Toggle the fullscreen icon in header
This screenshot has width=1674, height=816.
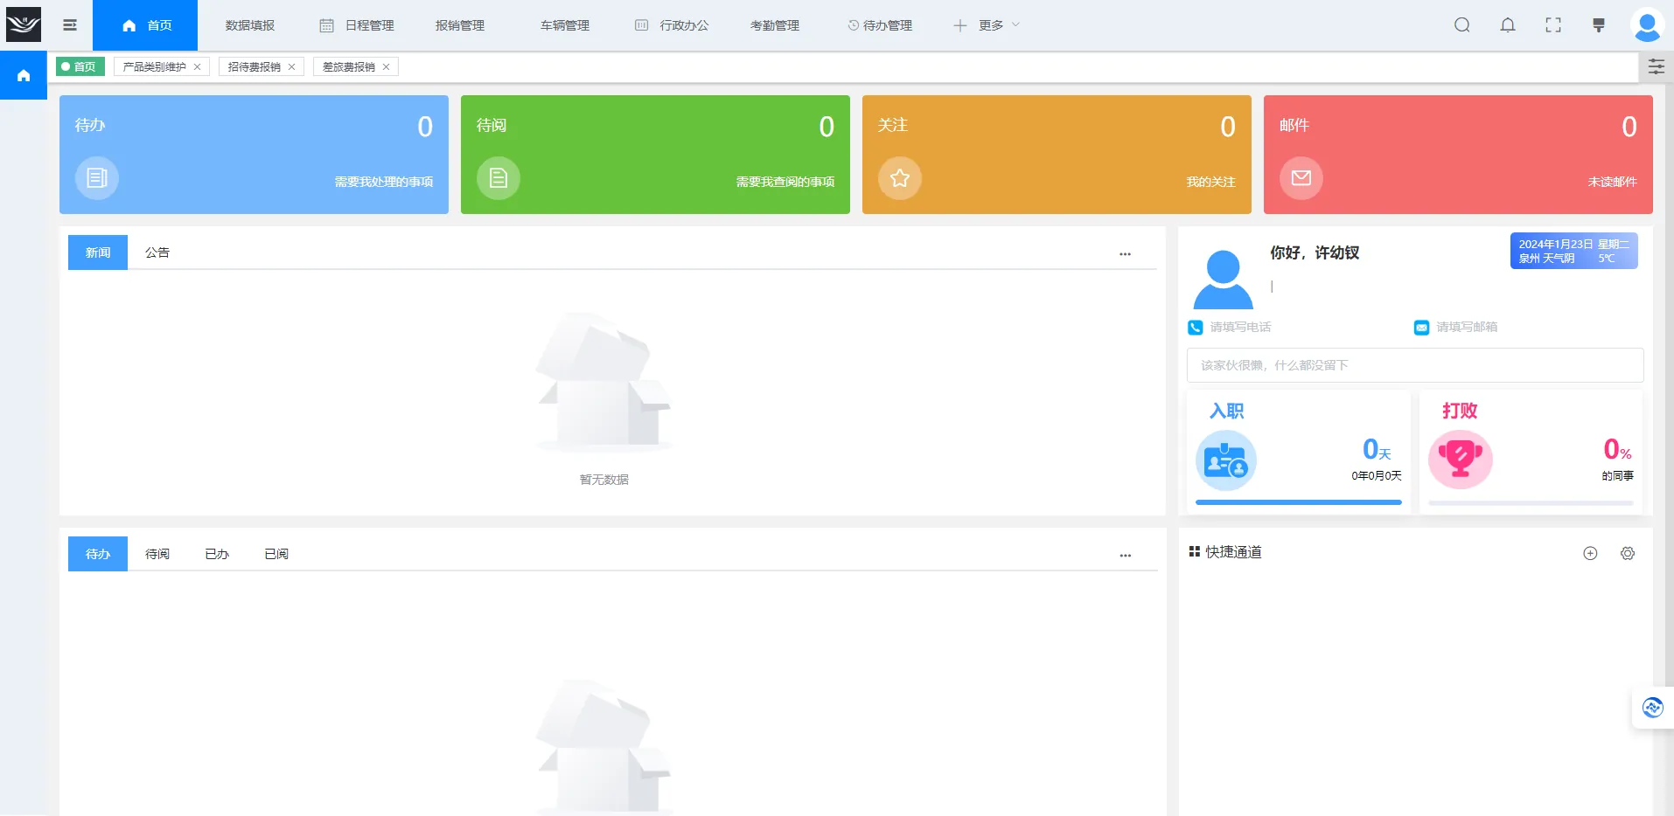(x=1553, y=25)
